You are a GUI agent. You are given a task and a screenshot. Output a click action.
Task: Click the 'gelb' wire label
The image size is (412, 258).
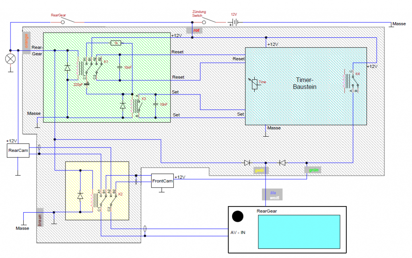(x=260, y=170)
